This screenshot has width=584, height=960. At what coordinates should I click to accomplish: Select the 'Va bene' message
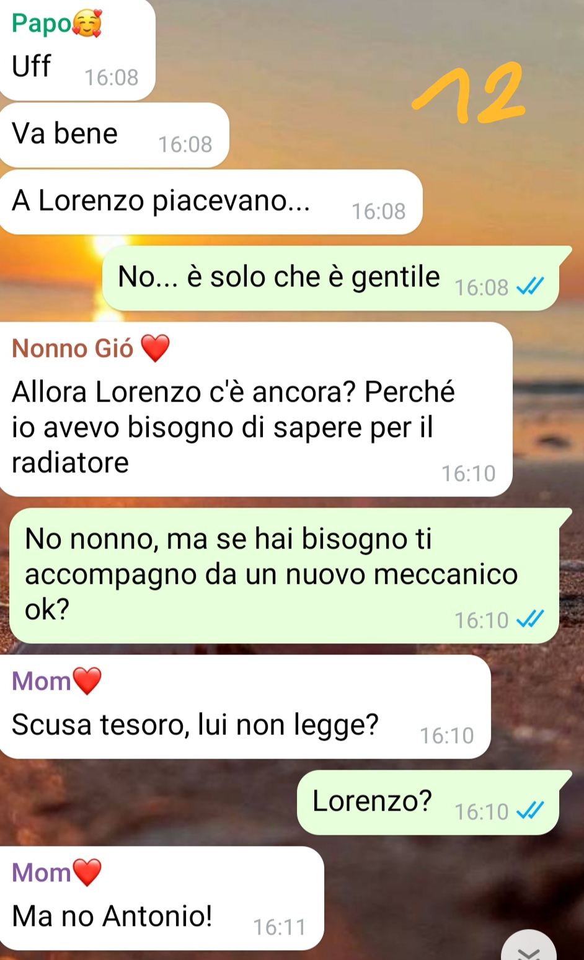pos(114,134)
